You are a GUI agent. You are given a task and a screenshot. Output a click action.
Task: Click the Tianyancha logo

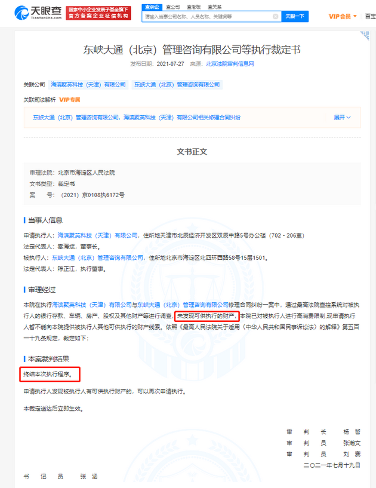(x=38, y=13)
